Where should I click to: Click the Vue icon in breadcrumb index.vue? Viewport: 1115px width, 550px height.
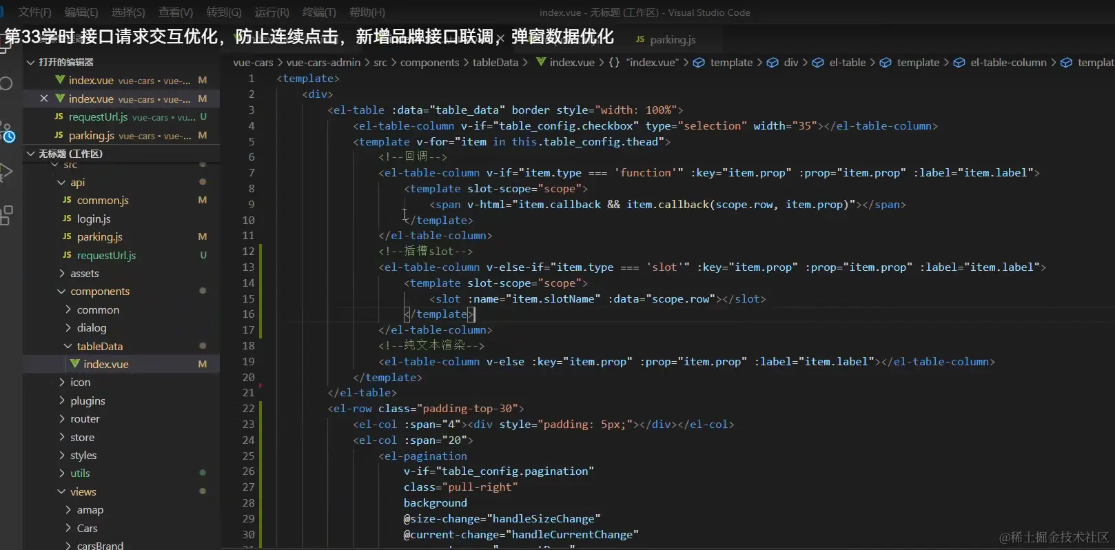(541, 62)
